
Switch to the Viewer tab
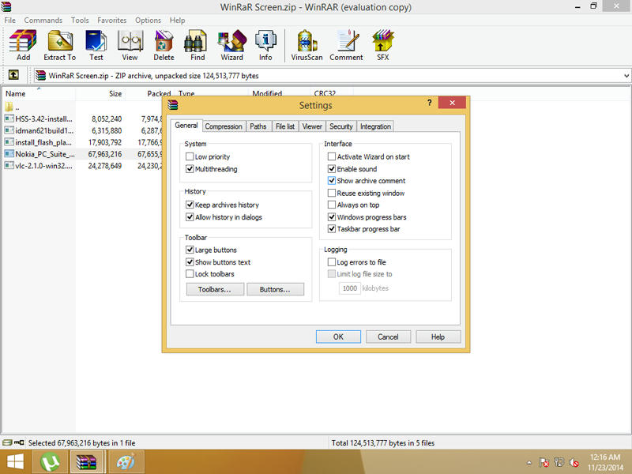pos(312,126)
